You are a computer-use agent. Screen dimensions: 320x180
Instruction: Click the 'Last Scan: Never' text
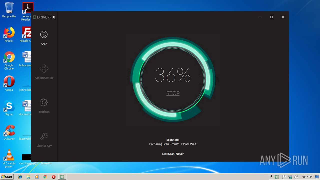173,154
